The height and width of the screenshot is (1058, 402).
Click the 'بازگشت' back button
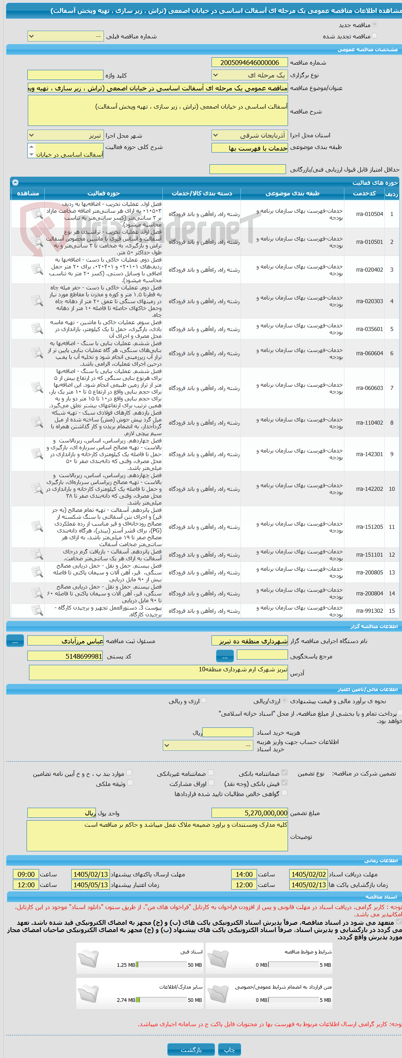tap(191, 1050)
